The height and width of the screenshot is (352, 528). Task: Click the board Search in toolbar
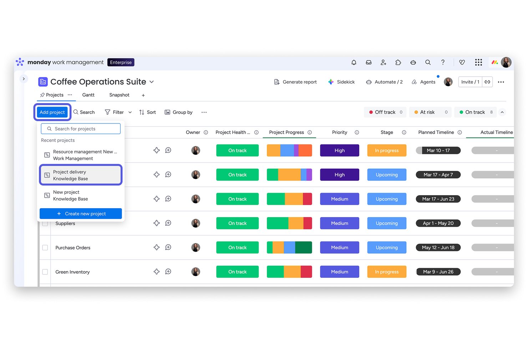84,112
